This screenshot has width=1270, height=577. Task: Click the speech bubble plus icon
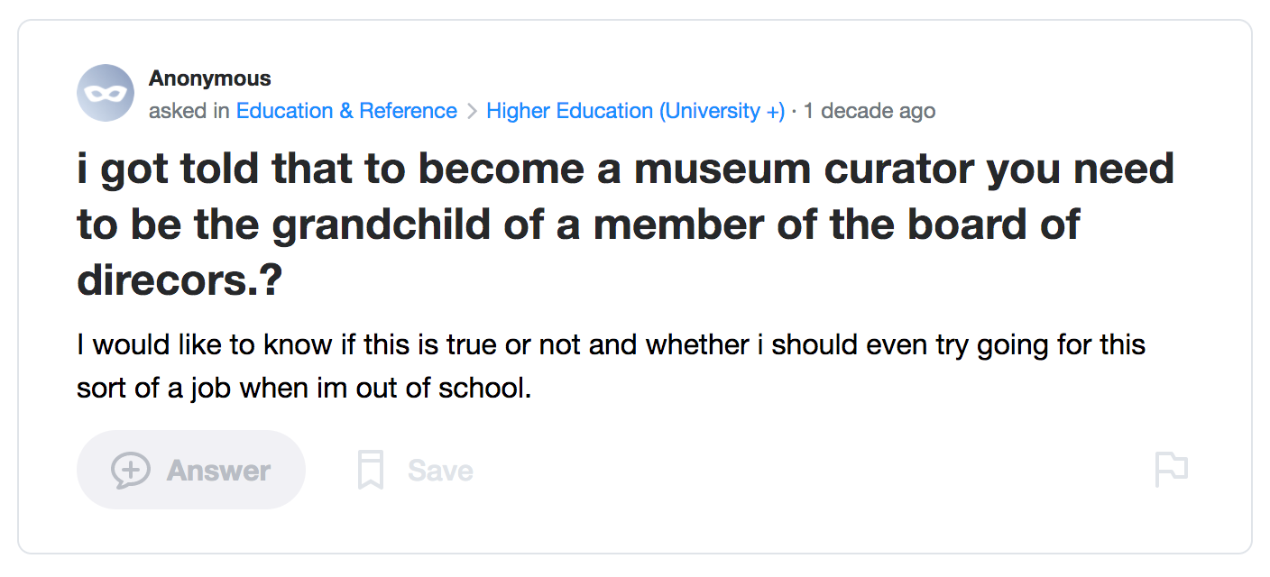131,470
